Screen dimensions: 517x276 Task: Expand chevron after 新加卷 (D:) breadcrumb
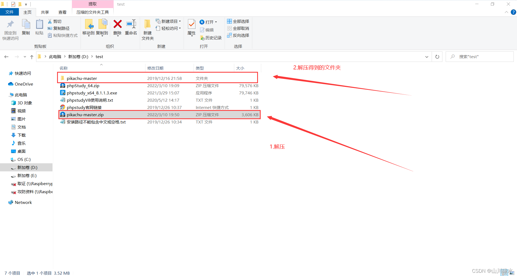(92, 56)
